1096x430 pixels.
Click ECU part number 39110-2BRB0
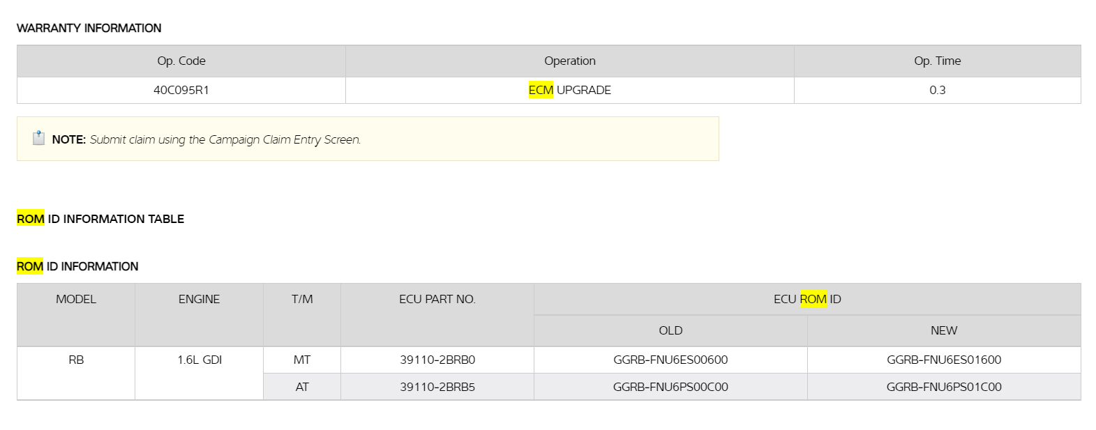(x=437, y=360)
